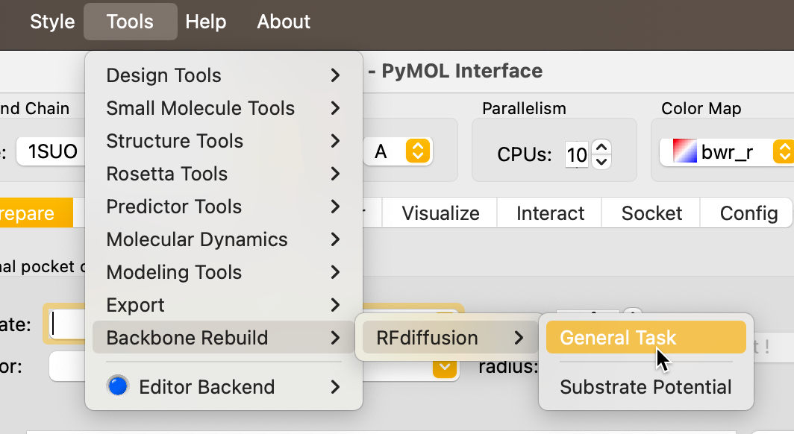This screenshot has width=794, height=434.
Task: Click the arrow beside RFdiffusion
Action: pos(519,338)
